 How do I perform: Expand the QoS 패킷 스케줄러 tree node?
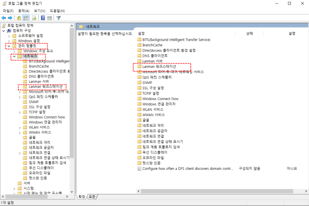click(x=20, y=97)
